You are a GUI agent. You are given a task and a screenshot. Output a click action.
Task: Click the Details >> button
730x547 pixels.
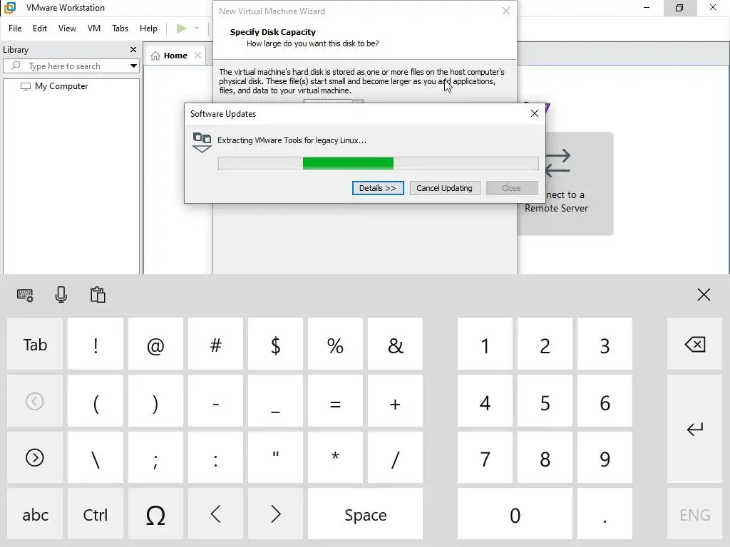coord(378,188)
